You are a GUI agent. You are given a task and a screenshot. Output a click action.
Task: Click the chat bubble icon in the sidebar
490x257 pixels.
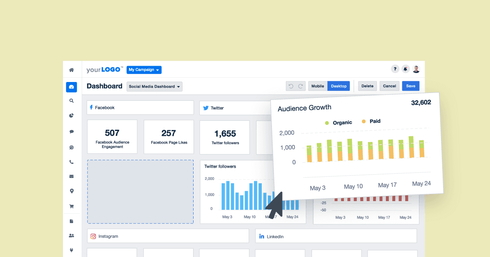(71, 131)
